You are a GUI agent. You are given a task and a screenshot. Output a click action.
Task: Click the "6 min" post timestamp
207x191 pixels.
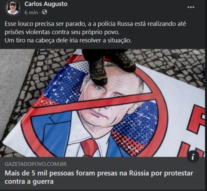point(31,12)
